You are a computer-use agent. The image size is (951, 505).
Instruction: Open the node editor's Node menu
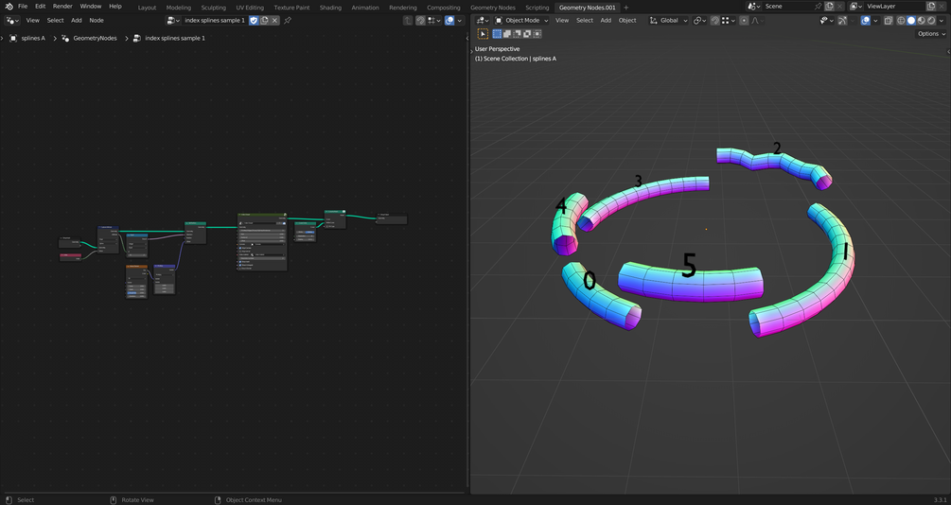tap(97, 21)
